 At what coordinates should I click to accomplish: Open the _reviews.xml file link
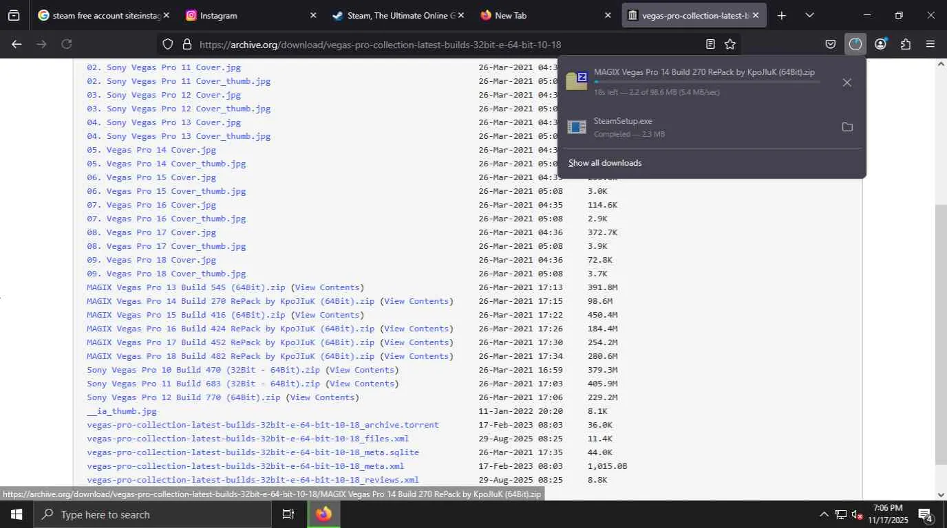[253, 480]
